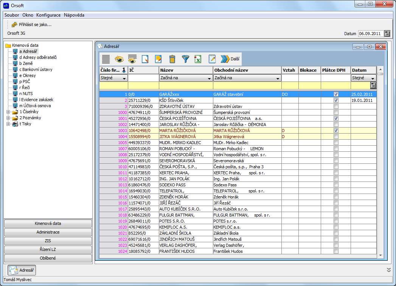Toggle Plátce DPH checkbox for ČESKÁ POJIŠŤOVNA
This screenshot has height=286, width=396.
tap(336, 118)
